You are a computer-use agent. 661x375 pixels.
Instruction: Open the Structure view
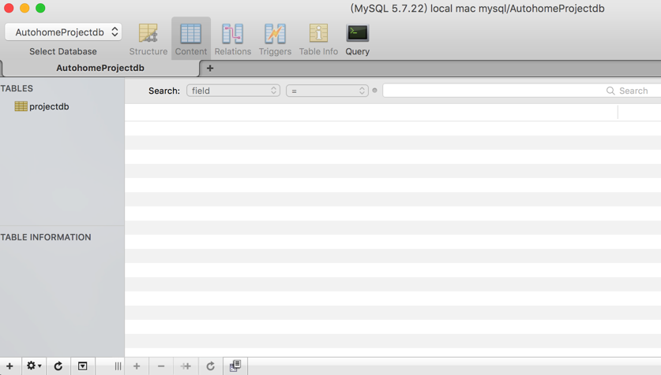point(148,39)
